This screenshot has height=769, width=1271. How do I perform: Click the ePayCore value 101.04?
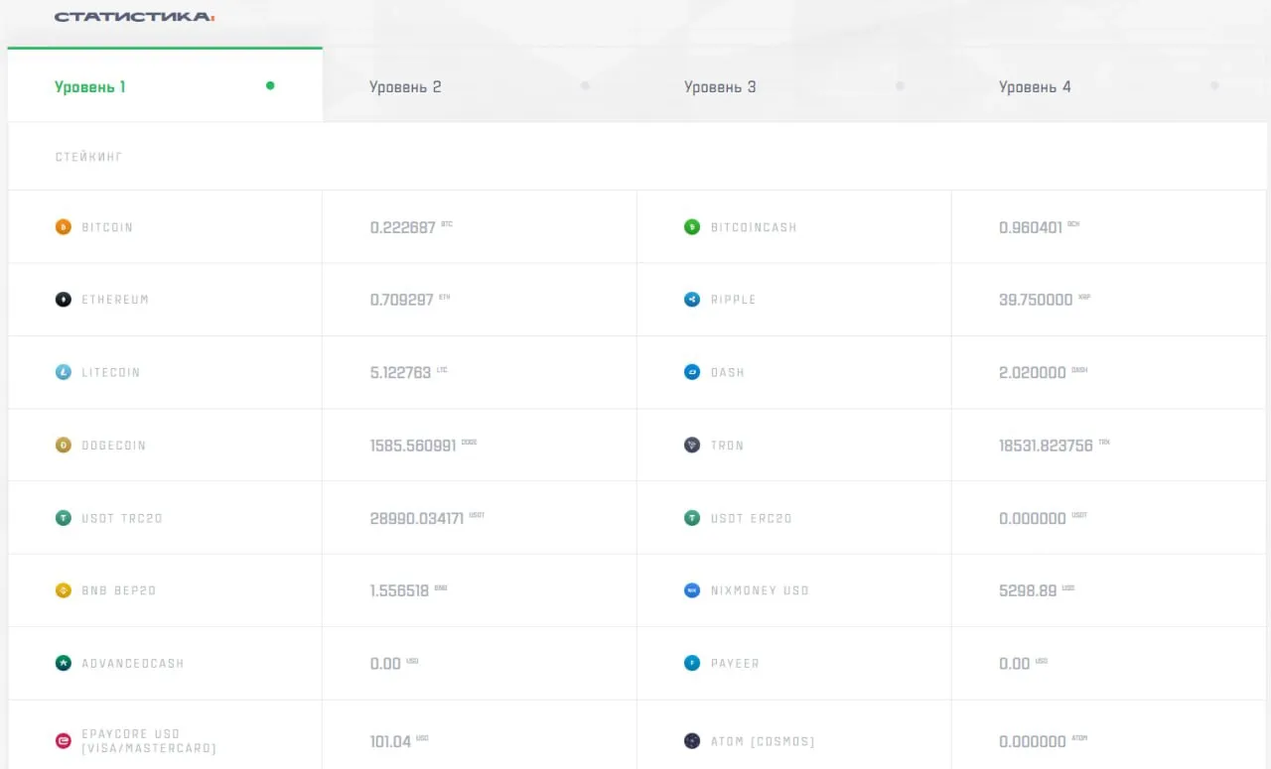(390, 741)
